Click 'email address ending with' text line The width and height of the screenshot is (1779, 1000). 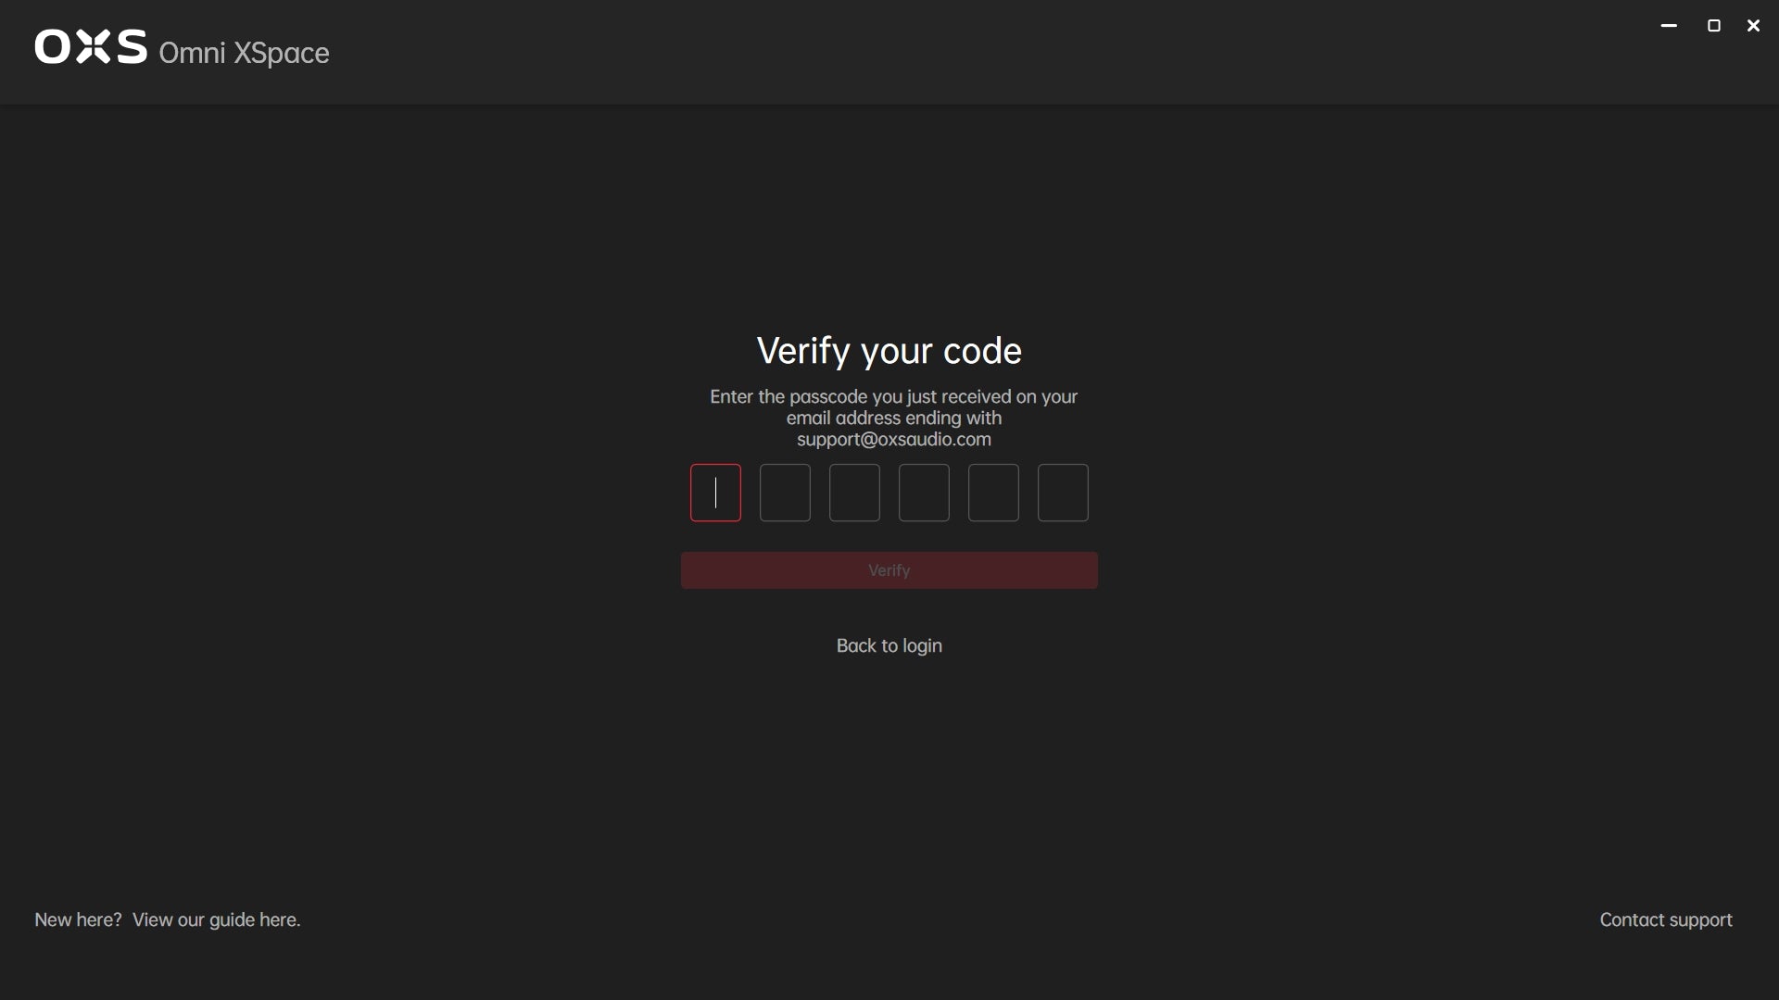coord(893,419)
